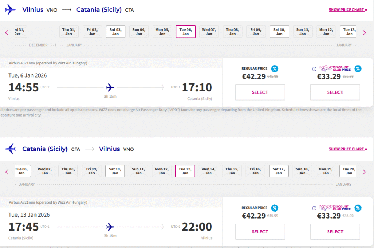Open the outbound Discount Club info icon
The height and width of the screenshot is (248, 374).
(314, 69)
